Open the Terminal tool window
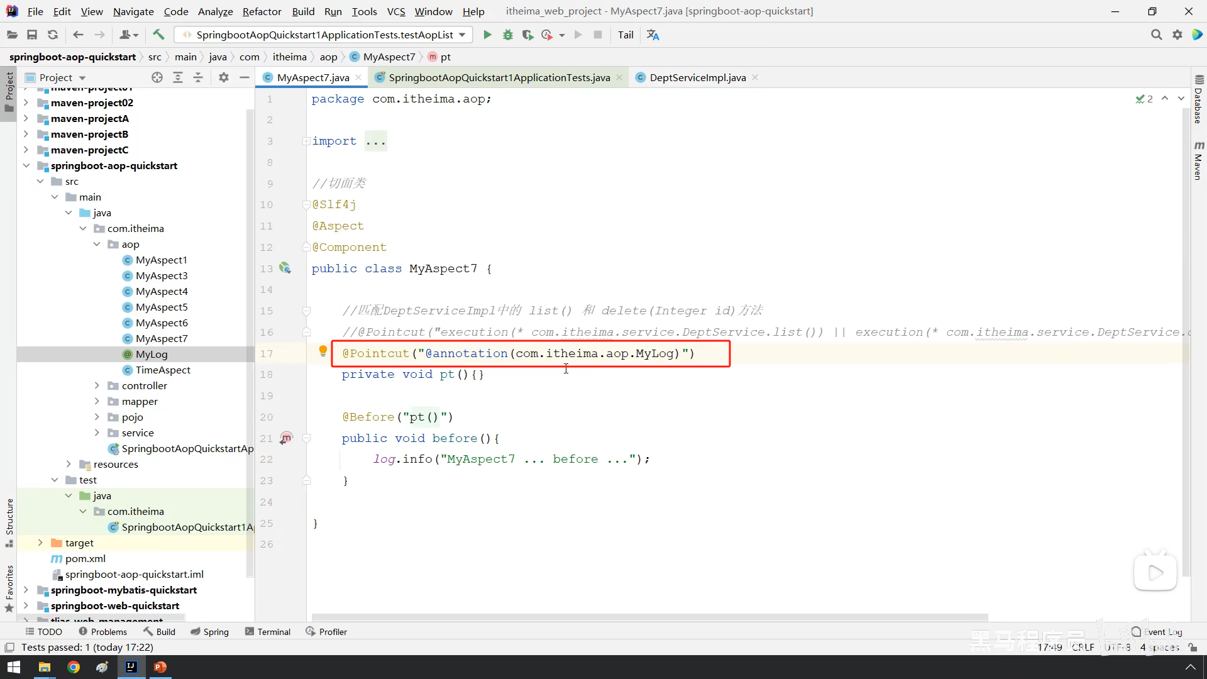Viewport: 1207px width, 679px height. pyautogui.click(x=268, y=632)
